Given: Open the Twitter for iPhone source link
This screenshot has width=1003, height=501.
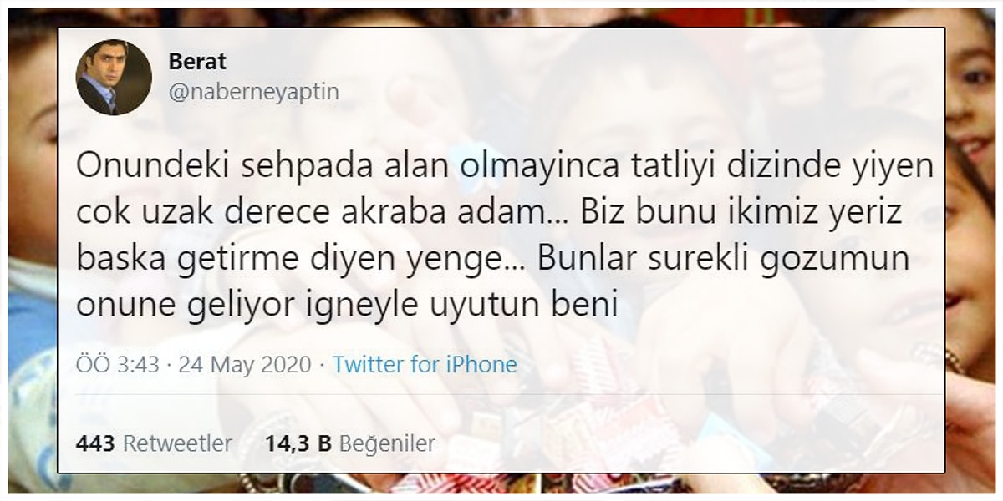Looking at the screenshot, I should click(425, 364).
